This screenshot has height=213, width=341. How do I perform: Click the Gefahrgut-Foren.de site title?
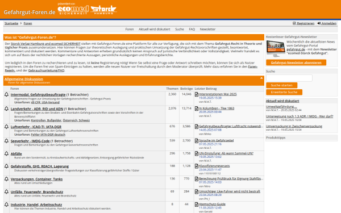coord(30,12)
